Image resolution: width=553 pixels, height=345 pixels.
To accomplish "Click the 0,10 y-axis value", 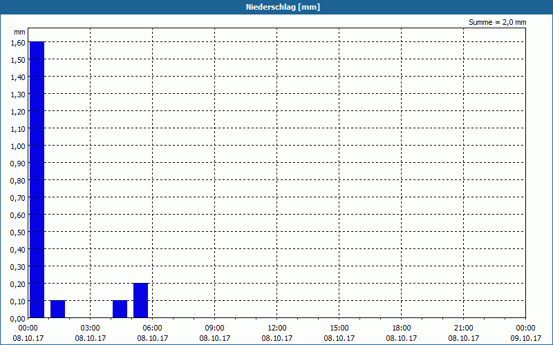I will pos(18,301).
